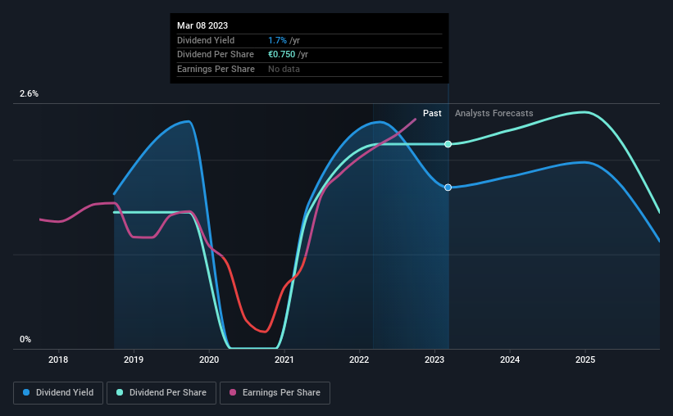Toggle the Dividend Yield legend button
The width and height of the screenshot is (673, 416).
(x=58, y=393)
